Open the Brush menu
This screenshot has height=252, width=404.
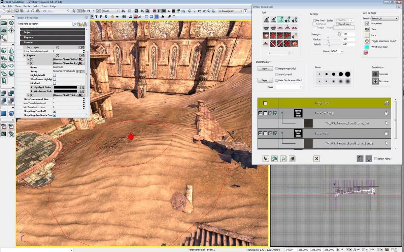tap(27, 6)
